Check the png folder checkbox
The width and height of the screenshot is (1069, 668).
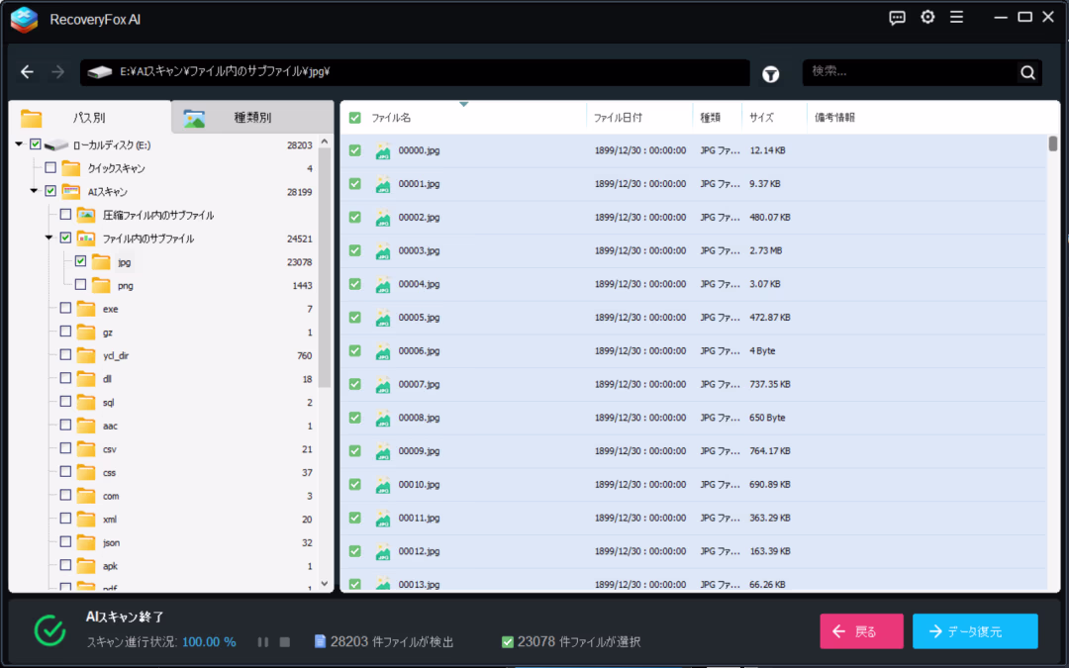click(80, 284)
